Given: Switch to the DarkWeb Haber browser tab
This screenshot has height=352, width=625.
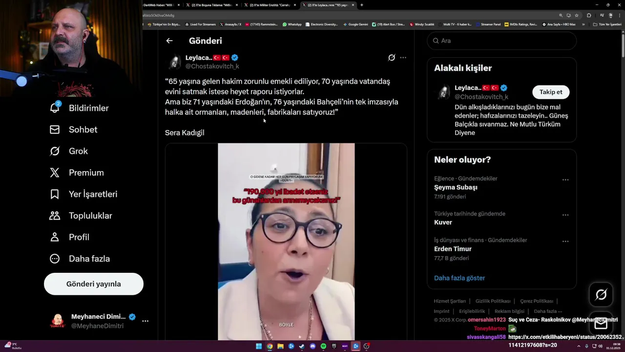Looking at the screenshot, I should 160,5.
